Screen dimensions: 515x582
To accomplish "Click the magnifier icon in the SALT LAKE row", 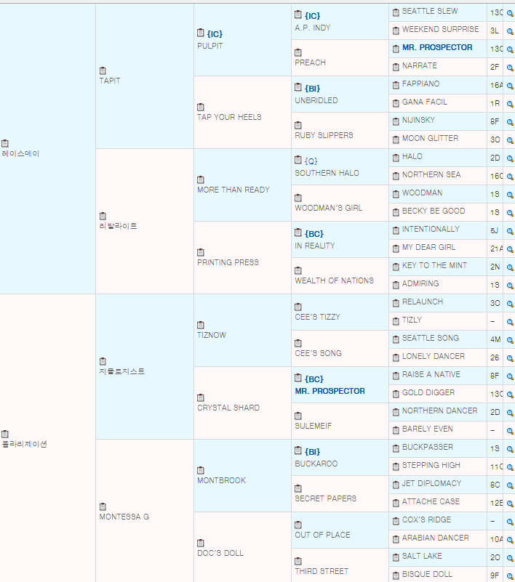I will 510,557.
